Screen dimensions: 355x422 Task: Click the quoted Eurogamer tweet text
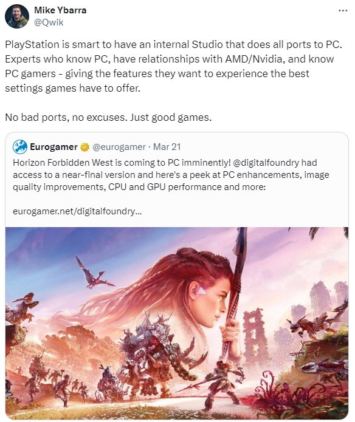[171, 175]
